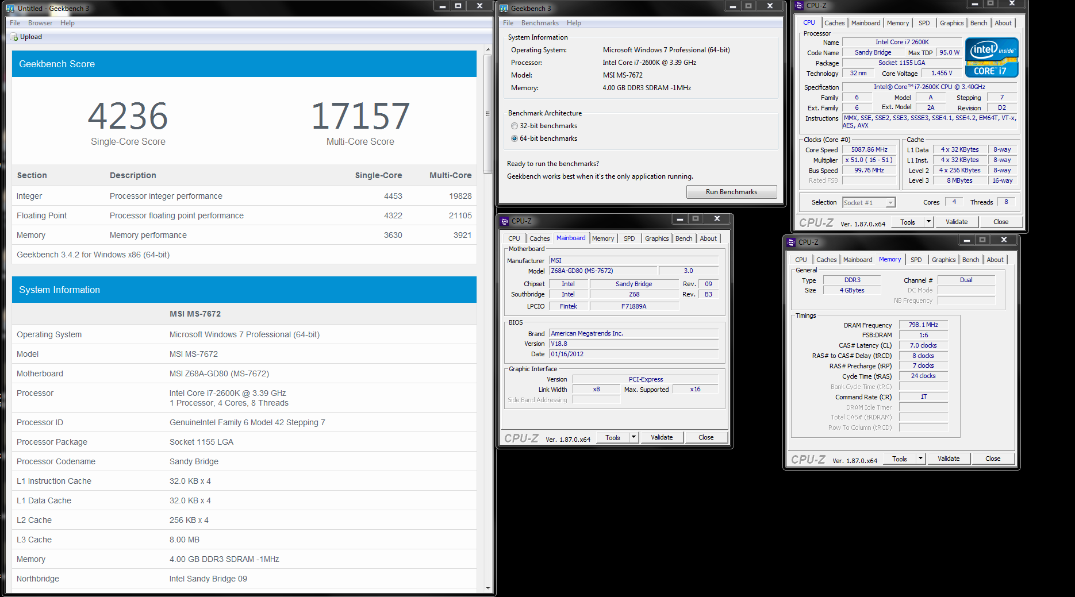
Task: Click Validate in CPU-Z Memory window
Action: (x=949, y=459)
